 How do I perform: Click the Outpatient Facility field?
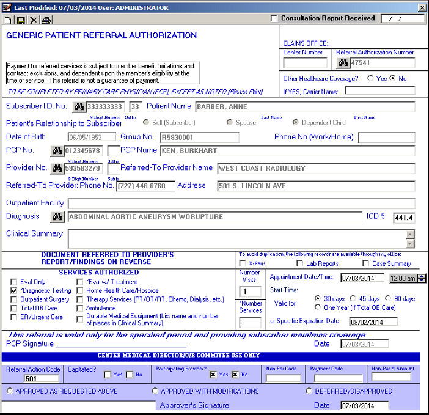pos(241,204)
